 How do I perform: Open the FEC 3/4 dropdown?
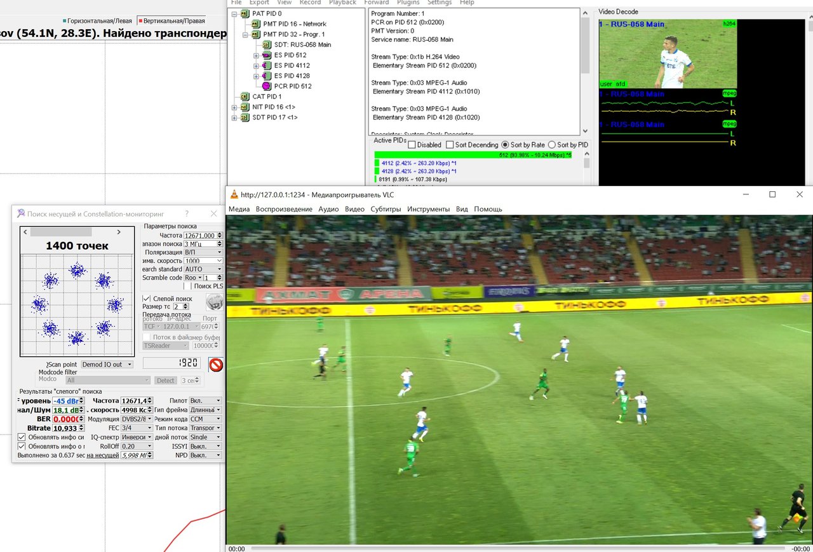(137, 428)
